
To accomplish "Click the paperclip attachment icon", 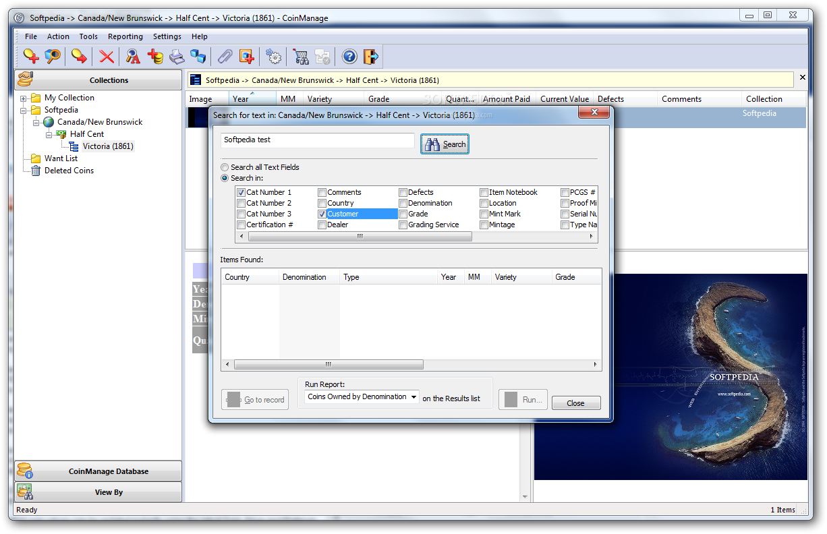I will pyautogui.click(x=225, y=57).
